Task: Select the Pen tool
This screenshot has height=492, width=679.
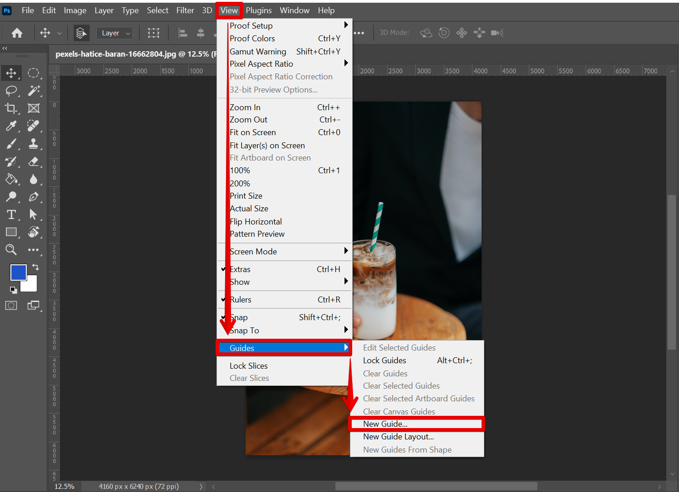Action: (34, 197)
